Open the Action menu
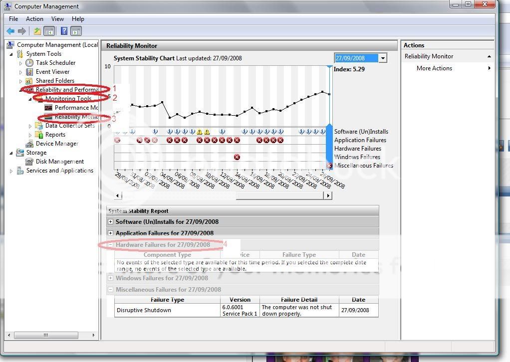 pos(34,19)
